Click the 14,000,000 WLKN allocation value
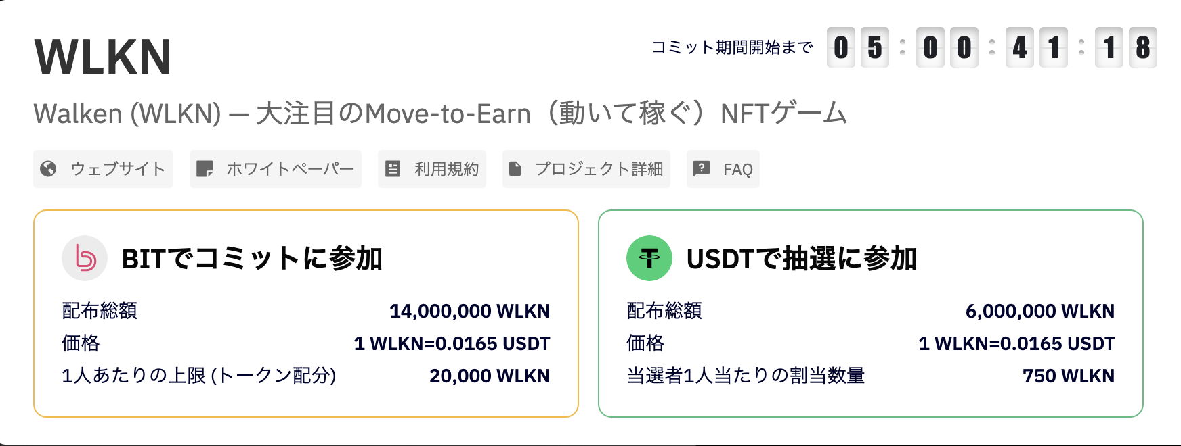The width and height of the screenshot is (1181, 446). point(469,311)
